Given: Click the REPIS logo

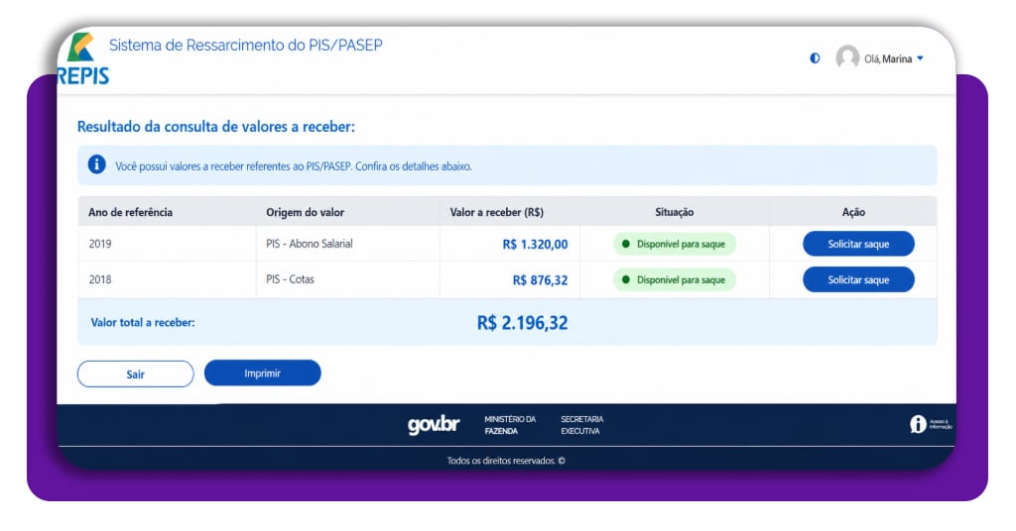Looking at the screenshot, I should 83,58.
